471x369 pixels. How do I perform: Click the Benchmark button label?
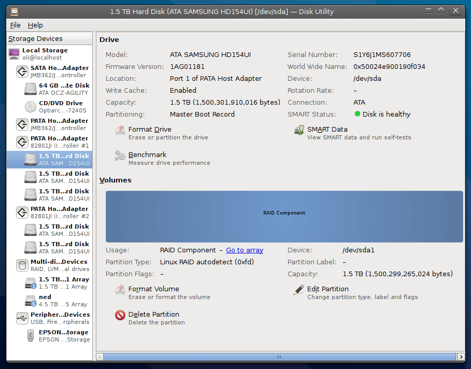pos(148,155)
